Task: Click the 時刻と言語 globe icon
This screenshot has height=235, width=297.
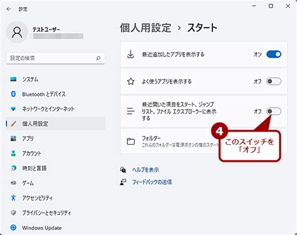Action: 13,168
